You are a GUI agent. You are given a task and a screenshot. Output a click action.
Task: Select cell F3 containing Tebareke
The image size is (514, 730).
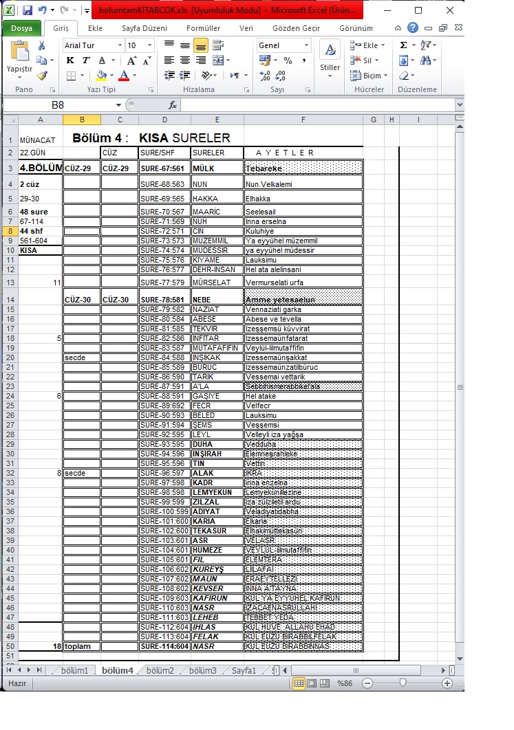point(303,168)
